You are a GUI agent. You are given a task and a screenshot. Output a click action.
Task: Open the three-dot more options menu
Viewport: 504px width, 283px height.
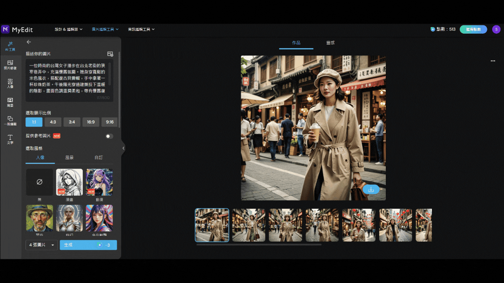coord(493,61)
